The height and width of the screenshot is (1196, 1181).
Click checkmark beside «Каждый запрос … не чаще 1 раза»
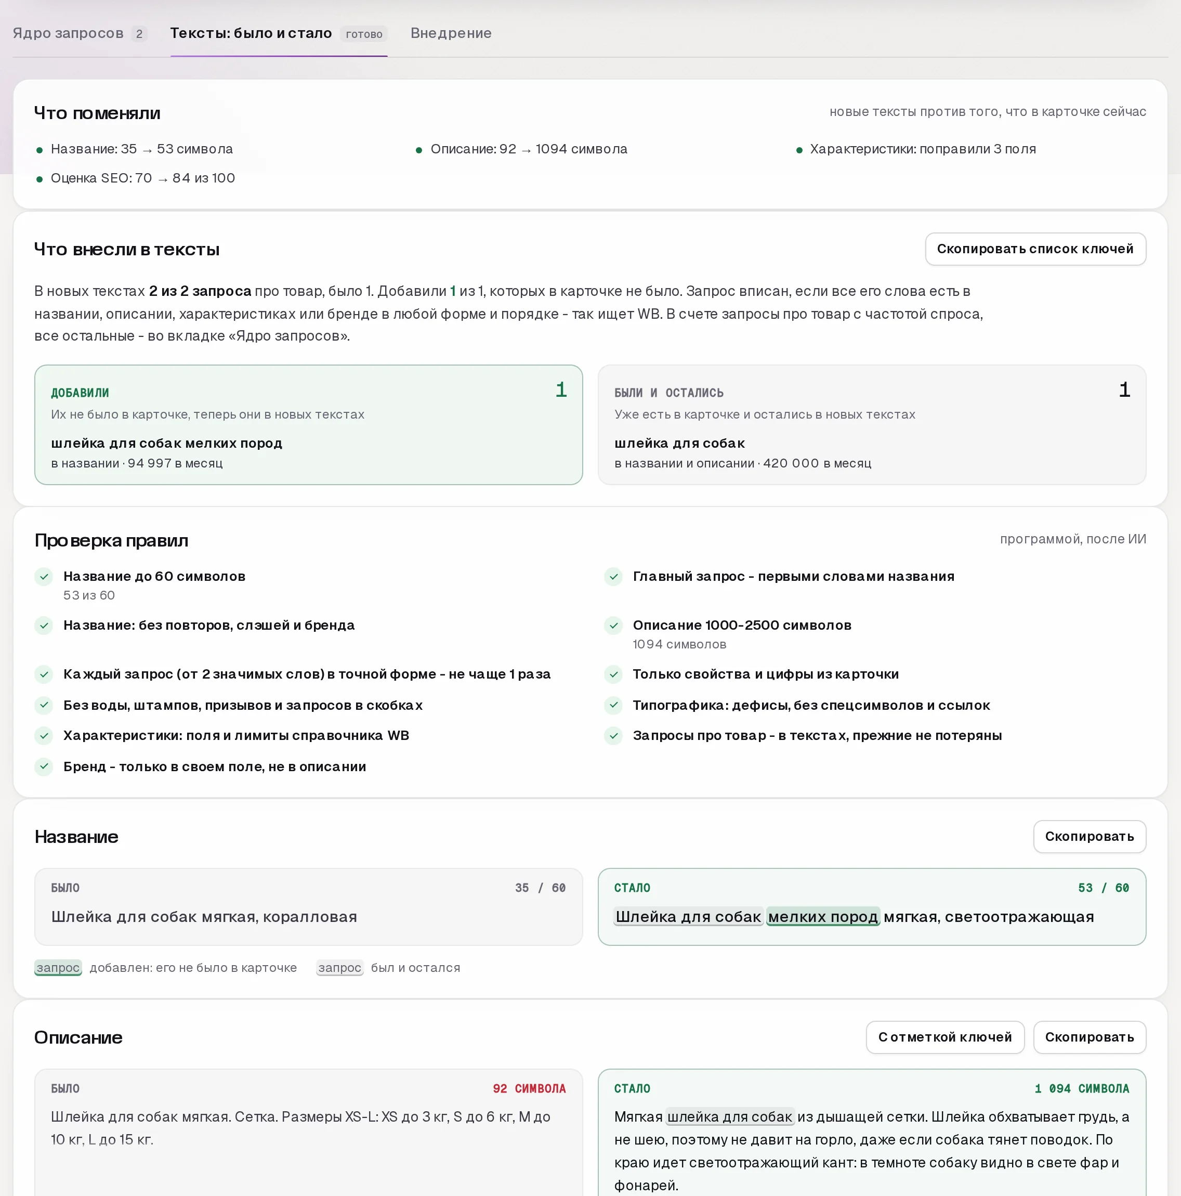pyautogui.click(x=44, y=675)
